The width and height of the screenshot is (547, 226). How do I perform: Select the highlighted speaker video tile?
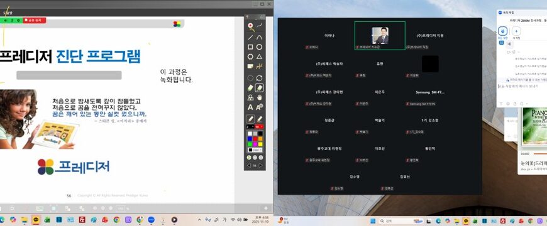[x=380, y=36]
